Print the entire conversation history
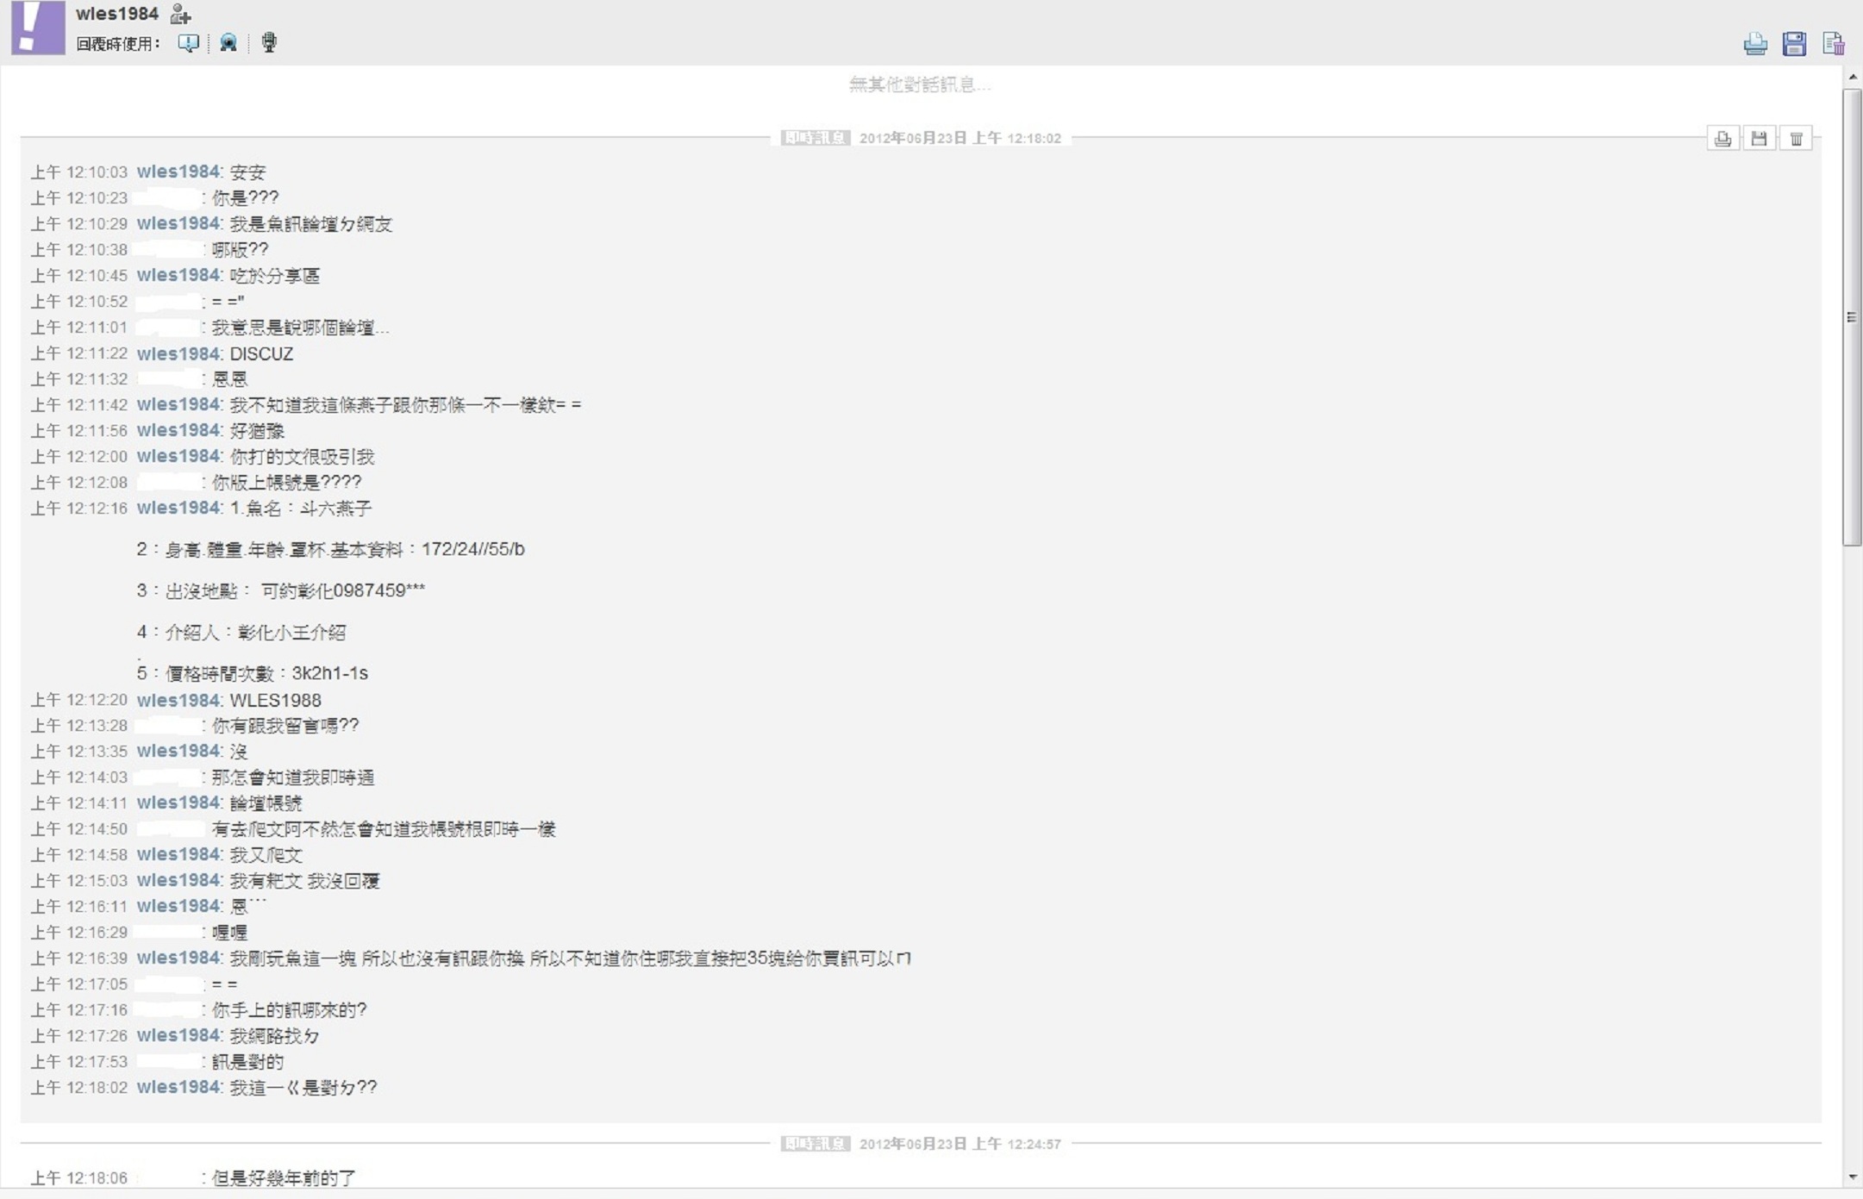Viewport: 1863px width, 1199px height. tap(1755, 44)
